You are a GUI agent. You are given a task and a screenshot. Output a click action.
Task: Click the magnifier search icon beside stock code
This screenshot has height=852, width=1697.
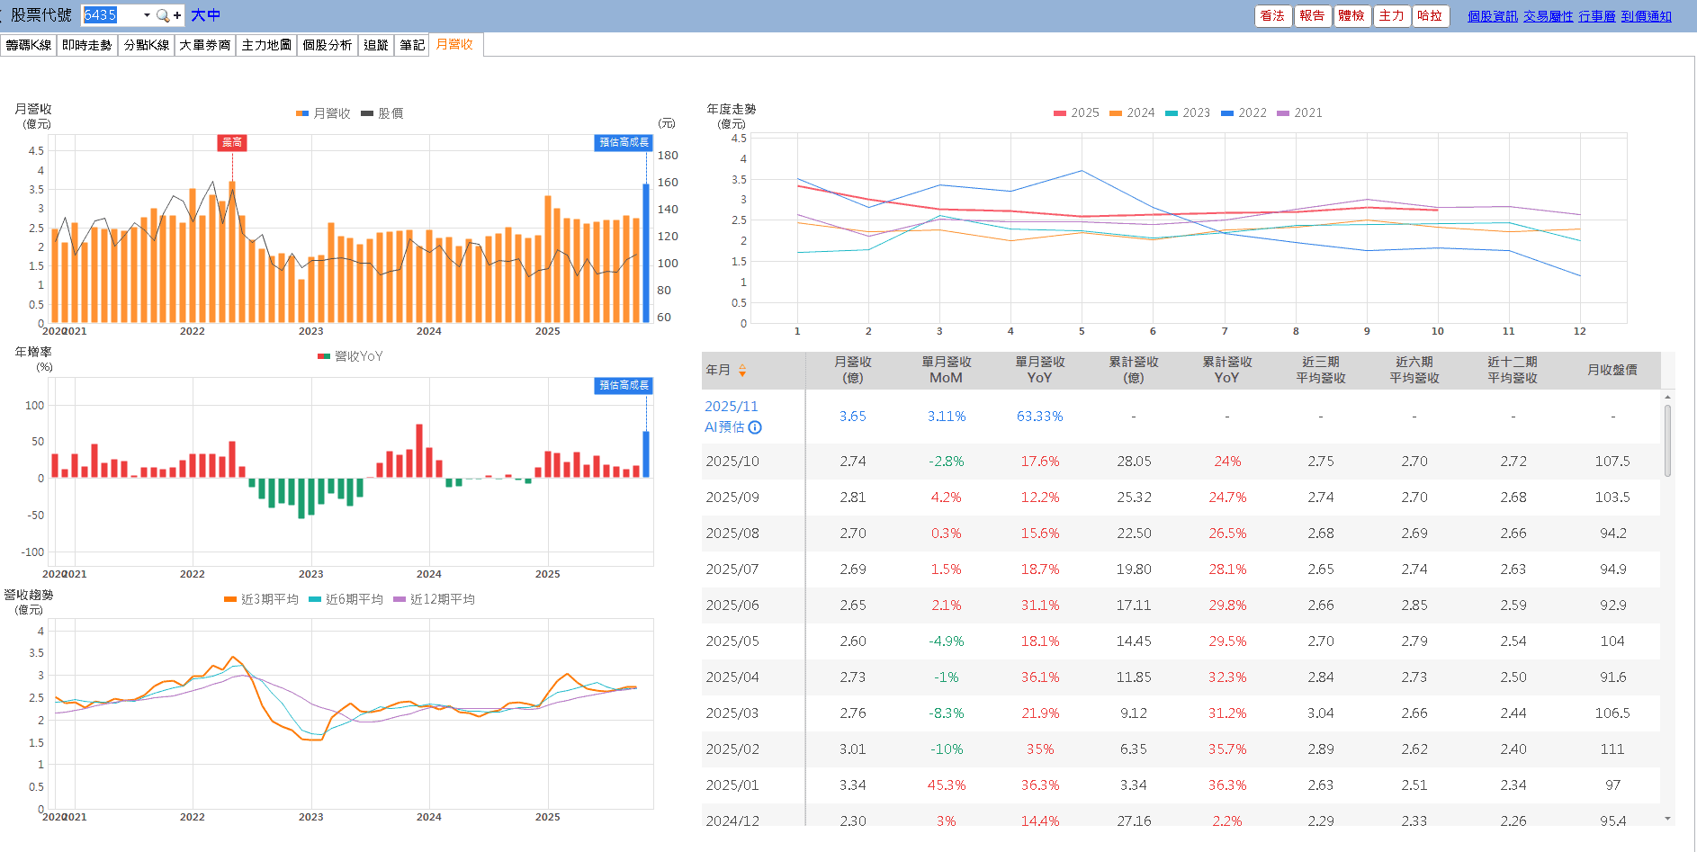tap(162, 15)
